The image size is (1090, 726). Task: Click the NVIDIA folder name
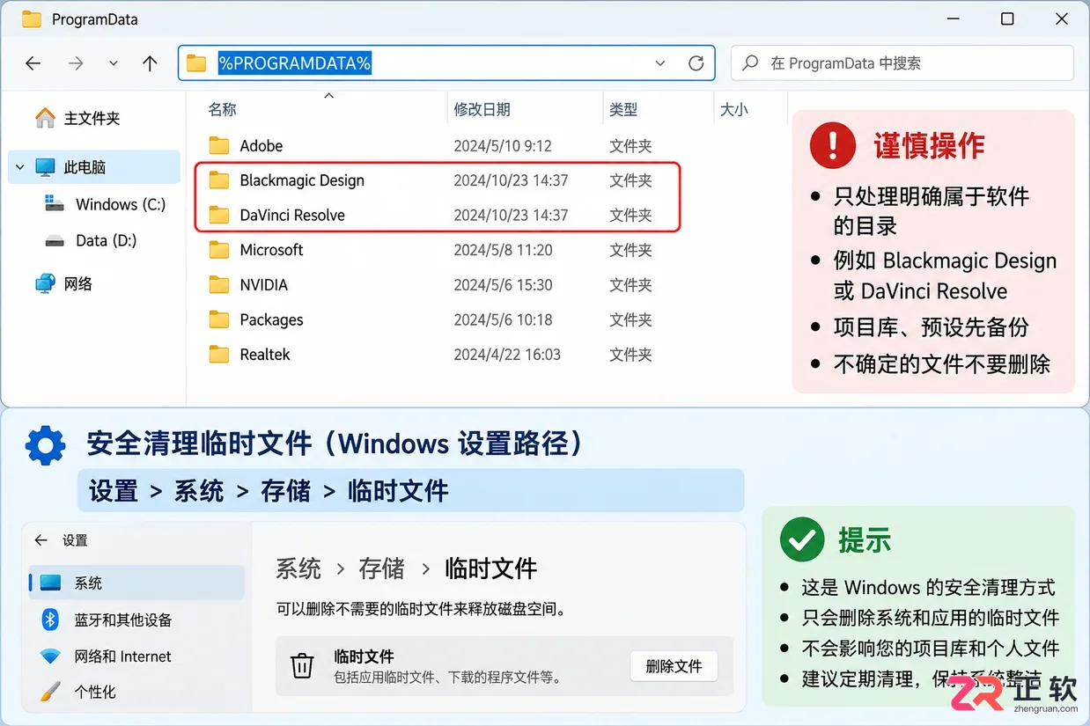point(264,284)
